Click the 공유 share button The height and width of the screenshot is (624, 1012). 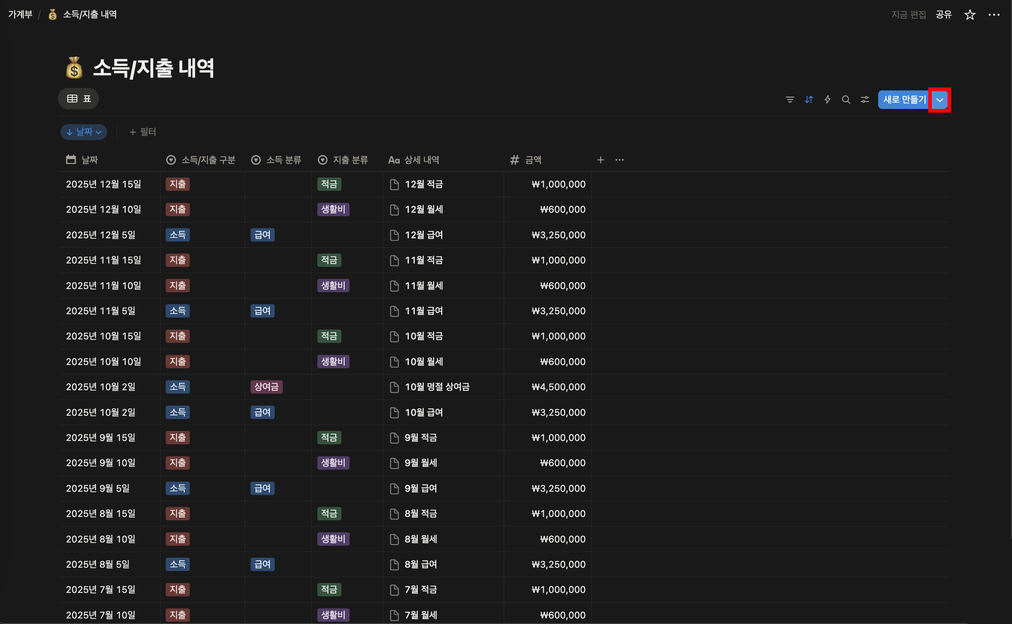pyautogui.click(x=943, y=15)
